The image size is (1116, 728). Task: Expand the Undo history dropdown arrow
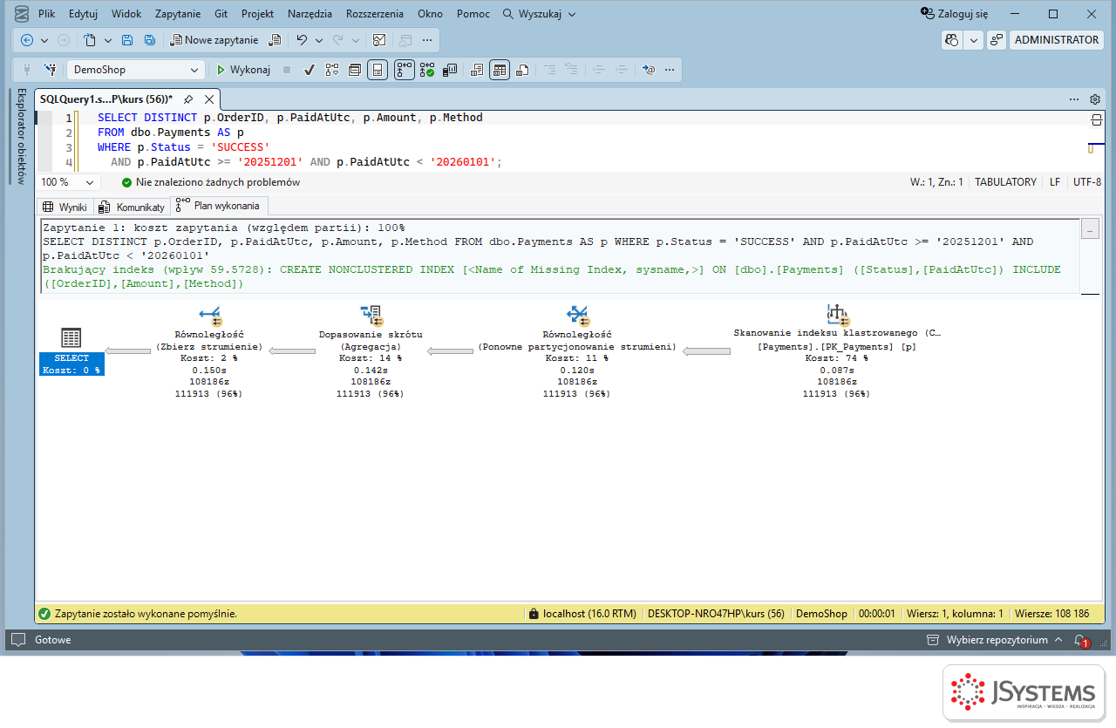click(319, 40)
